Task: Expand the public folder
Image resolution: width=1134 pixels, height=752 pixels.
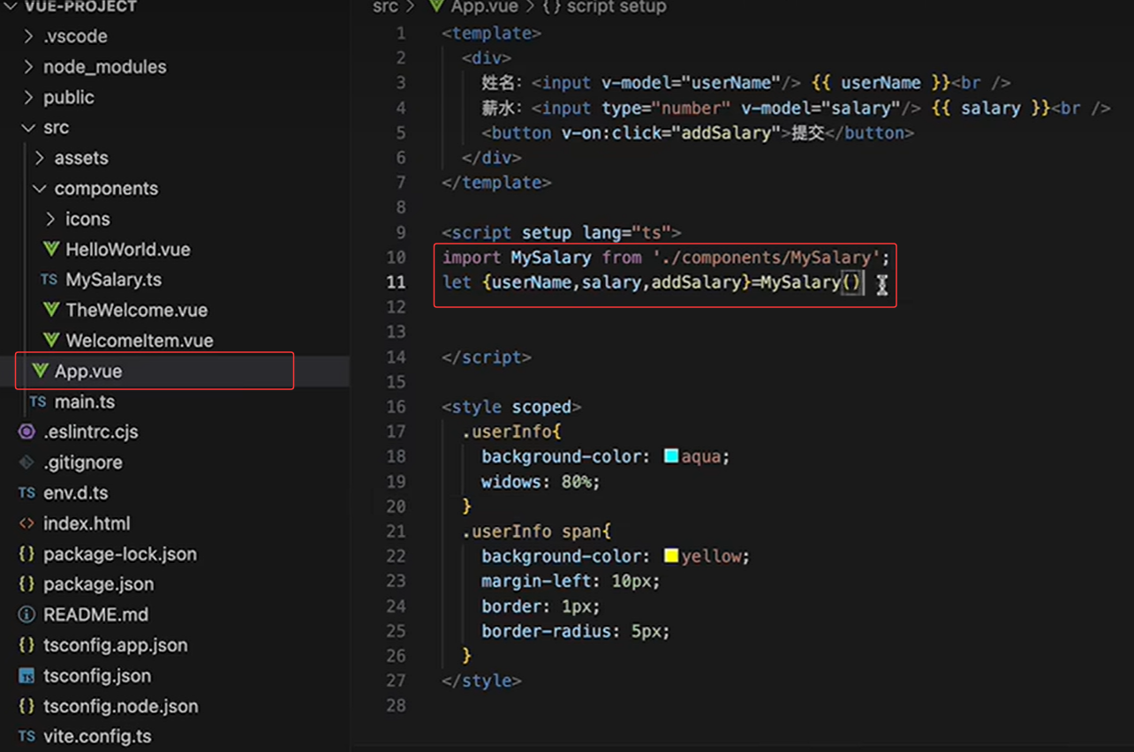Action: (29, 97)
